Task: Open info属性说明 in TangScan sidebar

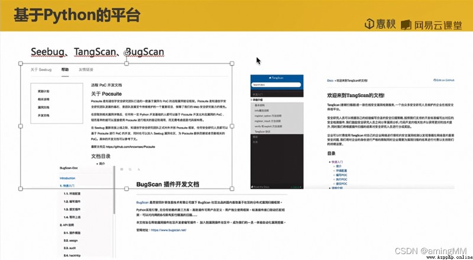Action: click(x=261, y=110)
